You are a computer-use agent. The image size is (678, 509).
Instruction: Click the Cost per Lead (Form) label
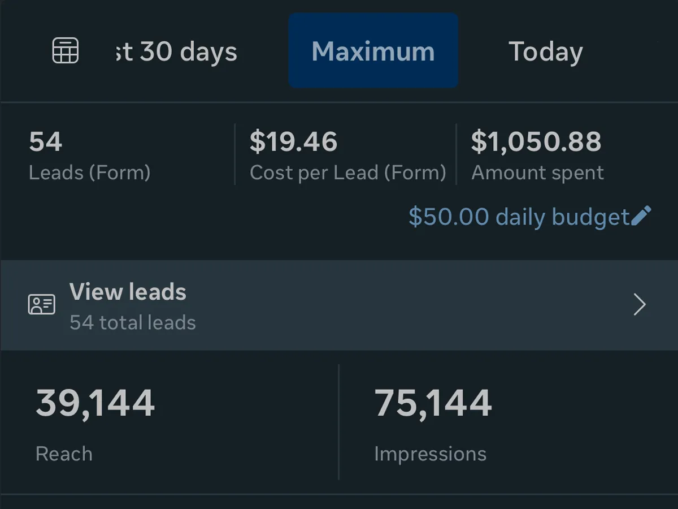(x=348, y=172)
